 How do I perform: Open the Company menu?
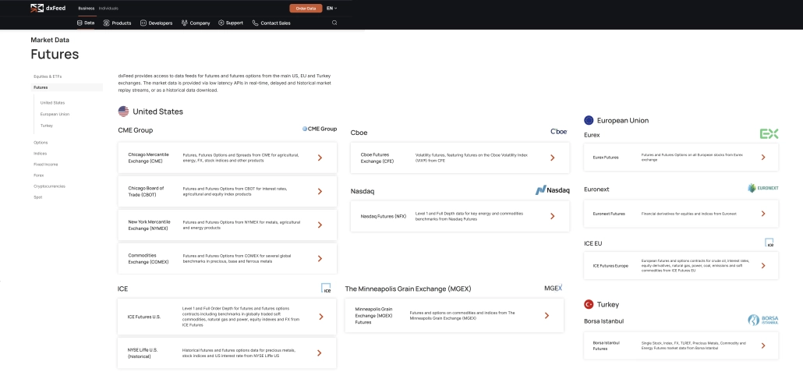tap(196, 23)
